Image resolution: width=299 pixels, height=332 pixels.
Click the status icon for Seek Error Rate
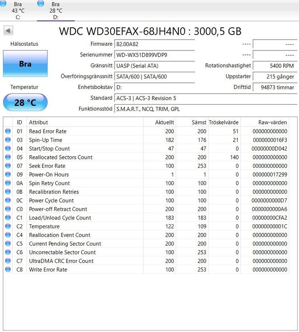tap(8, 166)
